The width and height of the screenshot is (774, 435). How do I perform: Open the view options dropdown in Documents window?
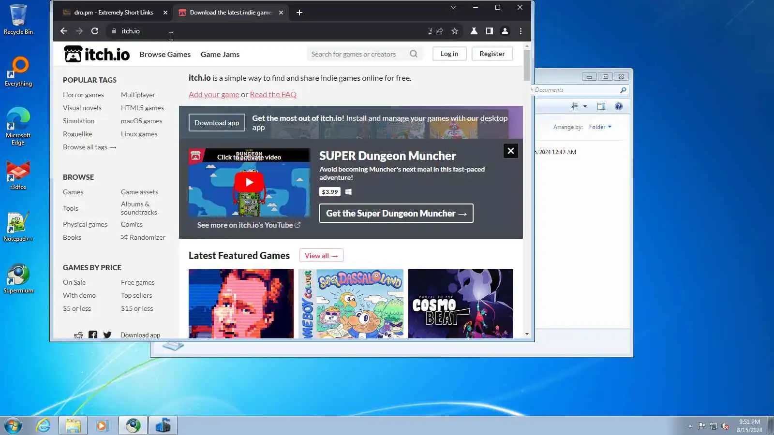point(585,106)
